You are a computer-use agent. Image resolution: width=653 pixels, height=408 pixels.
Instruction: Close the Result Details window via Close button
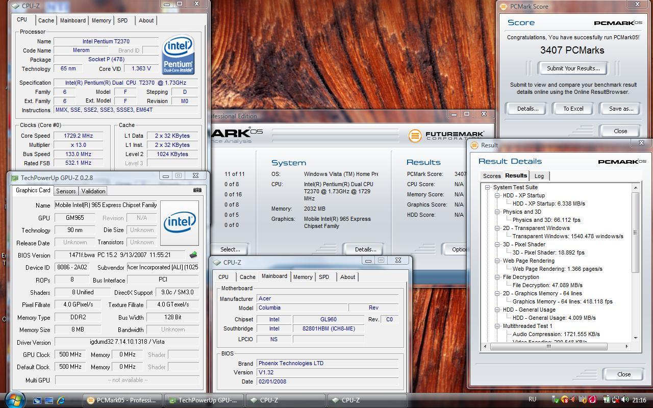(x=623, y=374)
